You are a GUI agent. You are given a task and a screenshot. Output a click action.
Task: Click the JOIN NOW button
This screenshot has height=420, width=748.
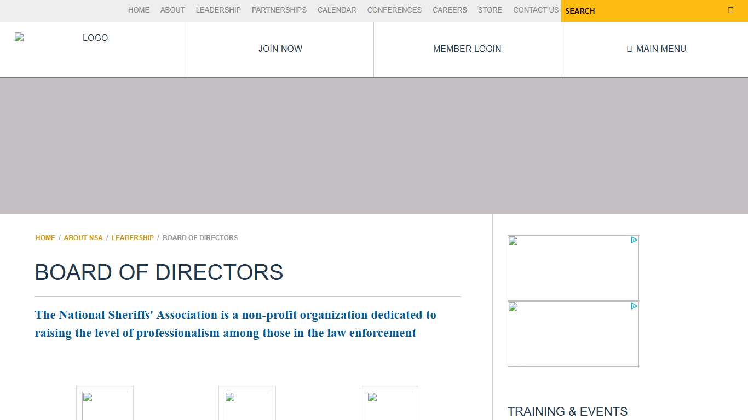point(280,49)
